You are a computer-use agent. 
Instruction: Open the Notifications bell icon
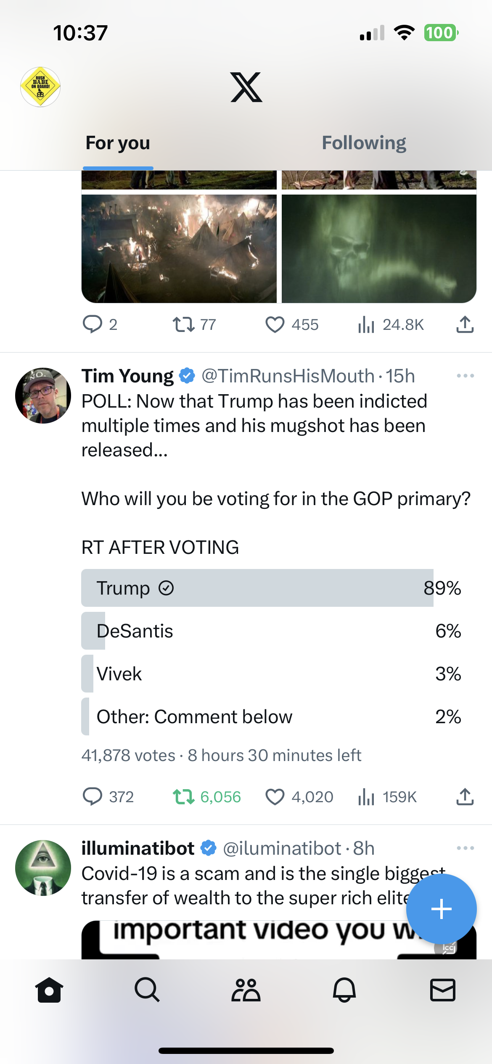344,990
